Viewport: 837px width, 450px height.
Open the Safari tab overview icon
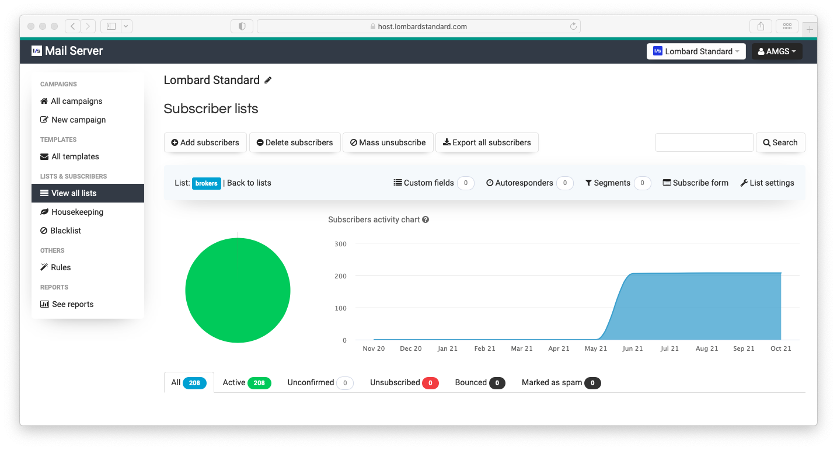point(787,26)
